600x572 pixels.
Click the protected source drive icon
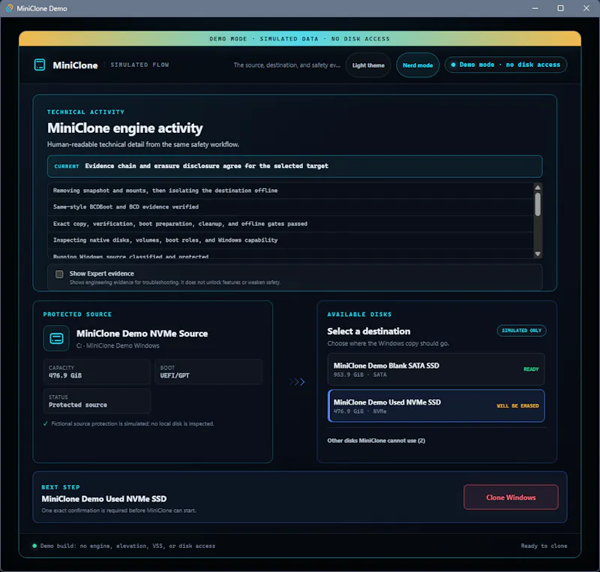tap(56, 339)
